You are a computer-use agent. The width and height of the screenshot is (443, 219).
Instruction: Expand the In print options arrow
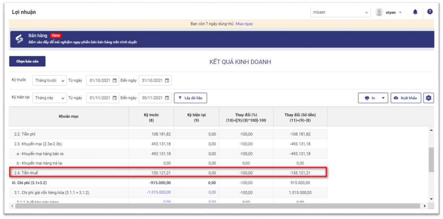click(383, 98)
